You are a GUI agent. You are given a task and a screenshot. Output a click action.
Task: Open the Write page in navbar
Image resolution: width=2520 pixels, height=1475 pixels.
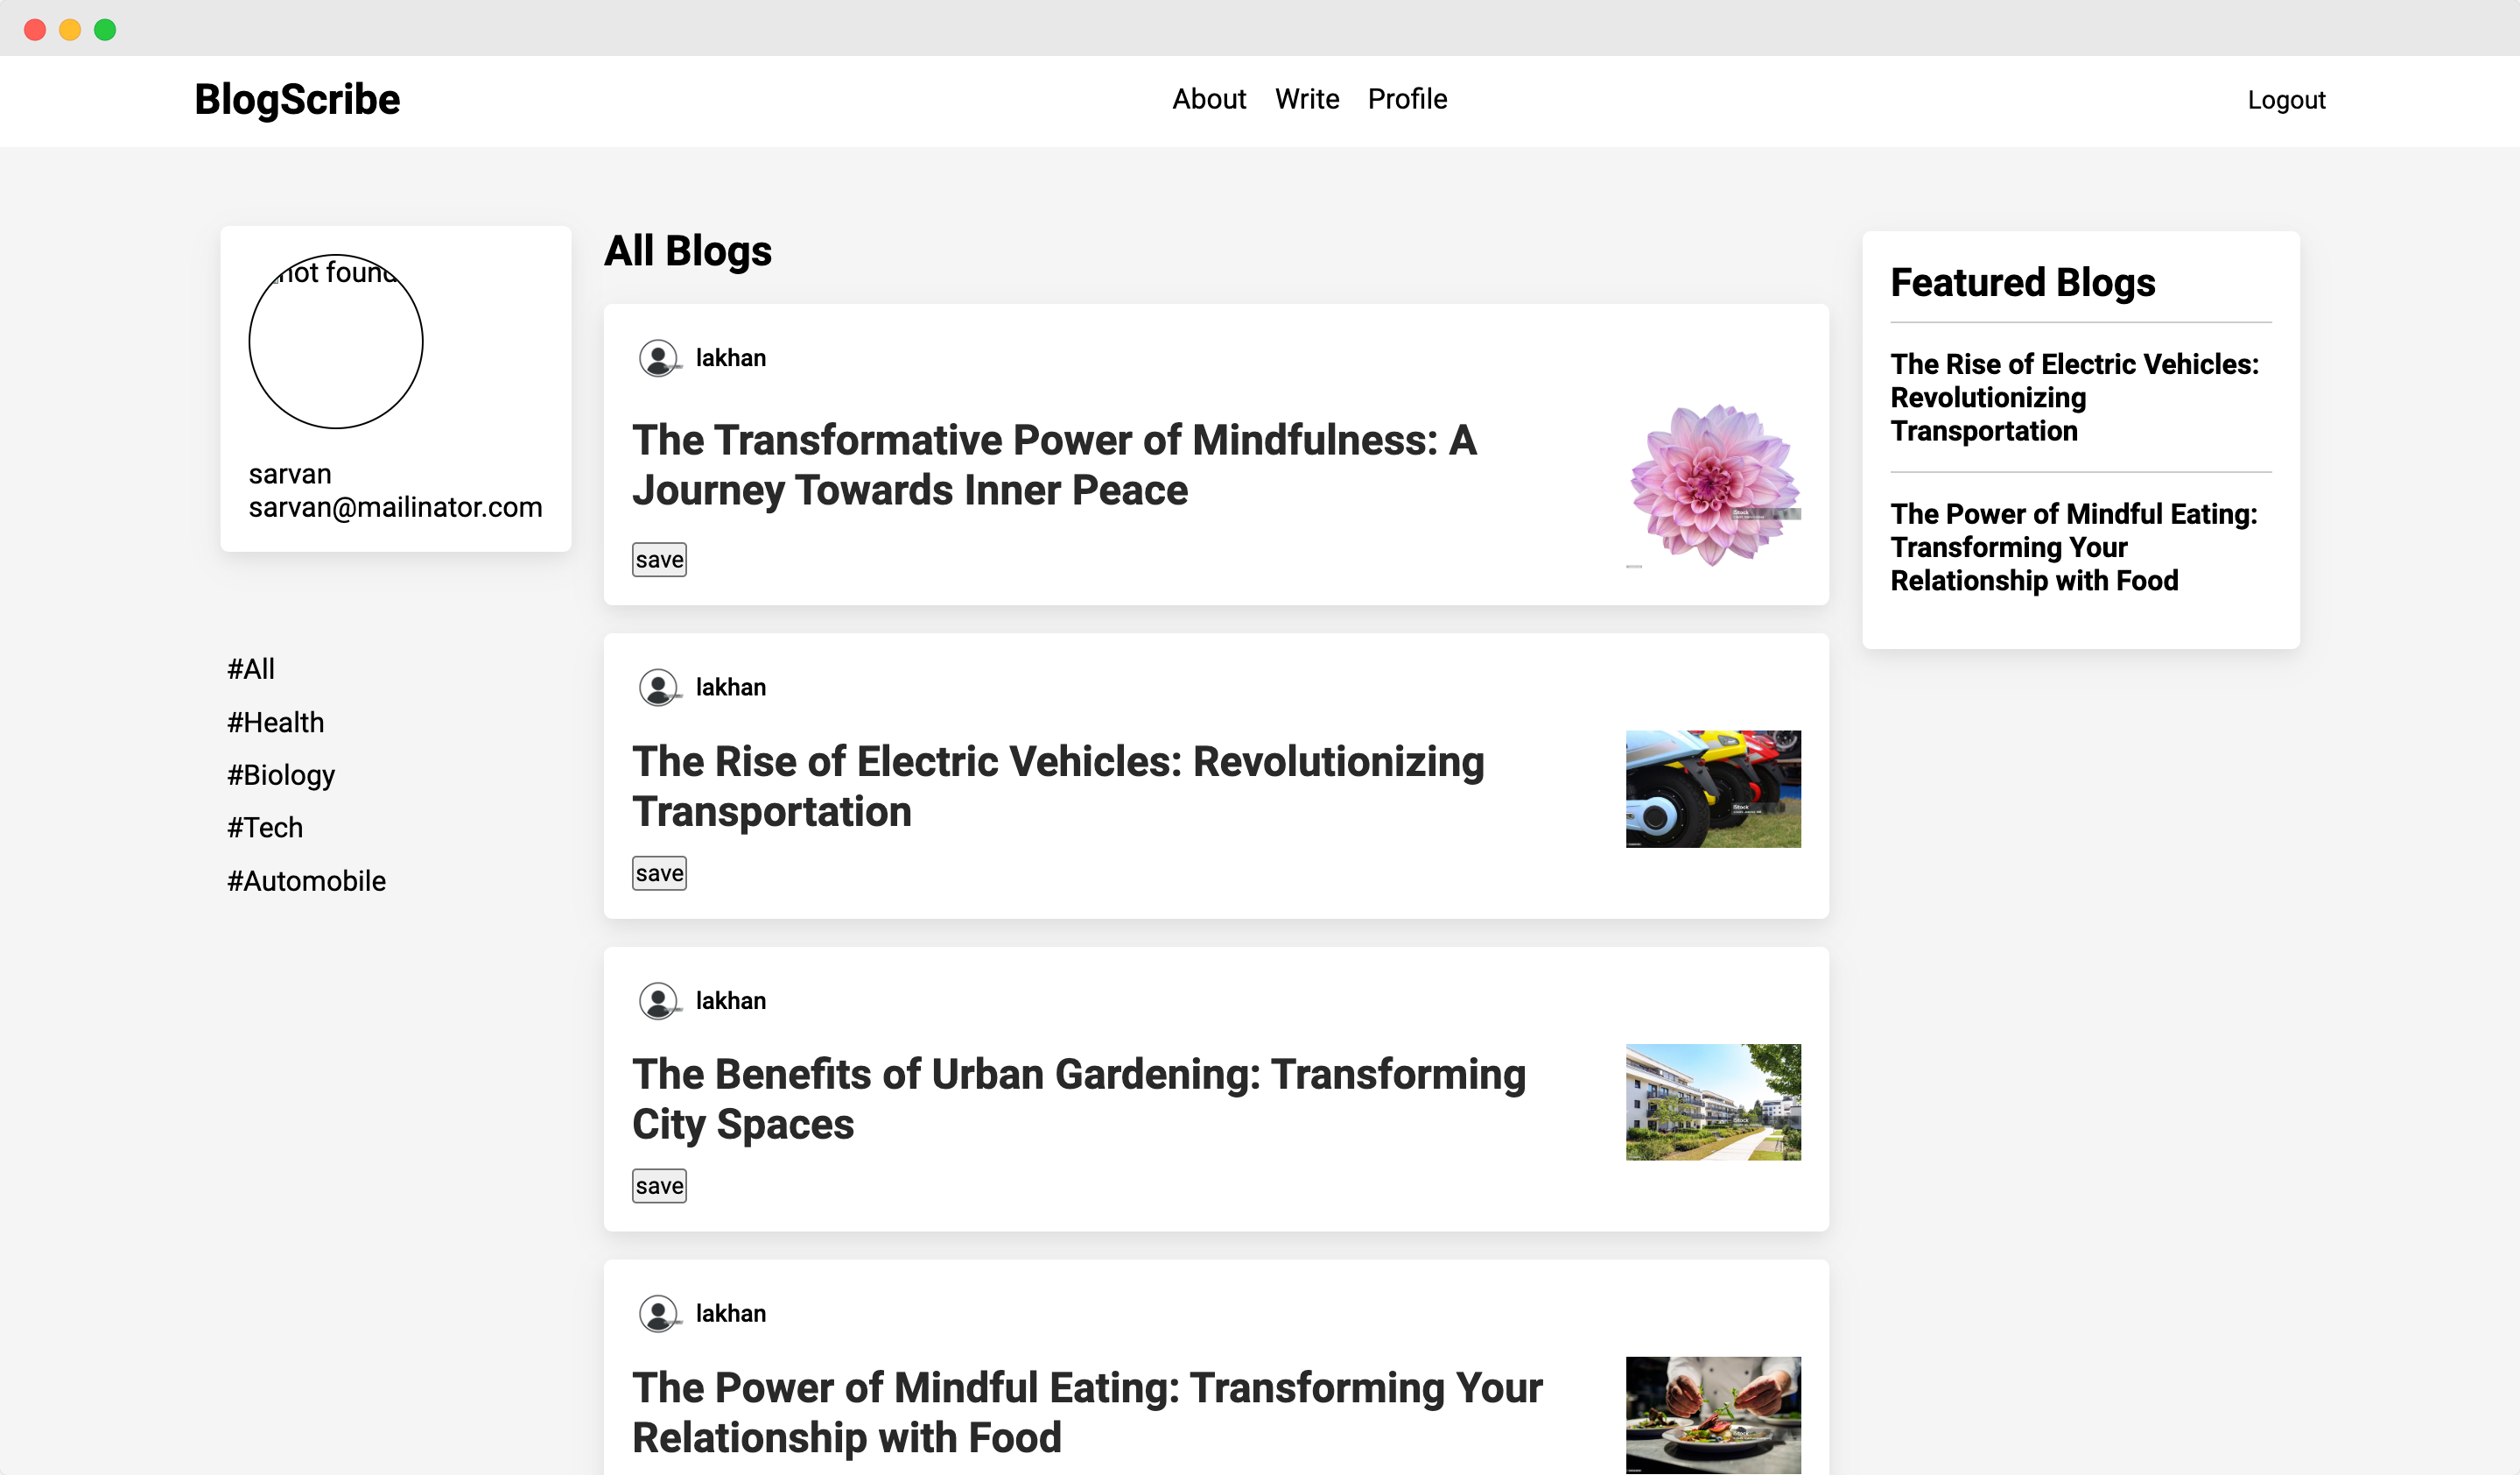tap(1306, 99)
